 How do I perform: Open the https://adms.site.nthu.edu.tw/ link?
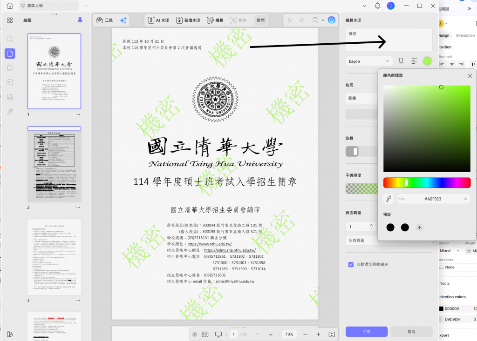230,250
